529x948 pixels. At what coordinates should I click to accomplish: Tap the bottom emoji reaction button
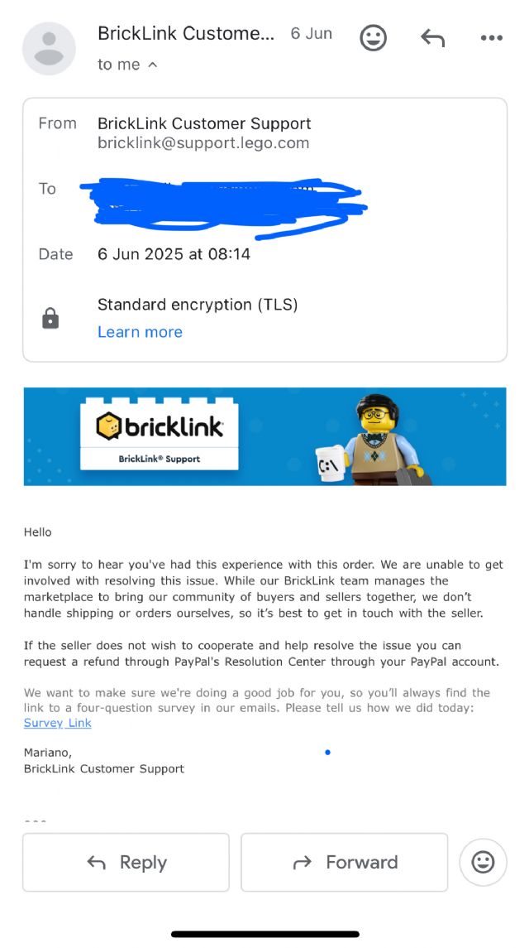tap(483, 862)
